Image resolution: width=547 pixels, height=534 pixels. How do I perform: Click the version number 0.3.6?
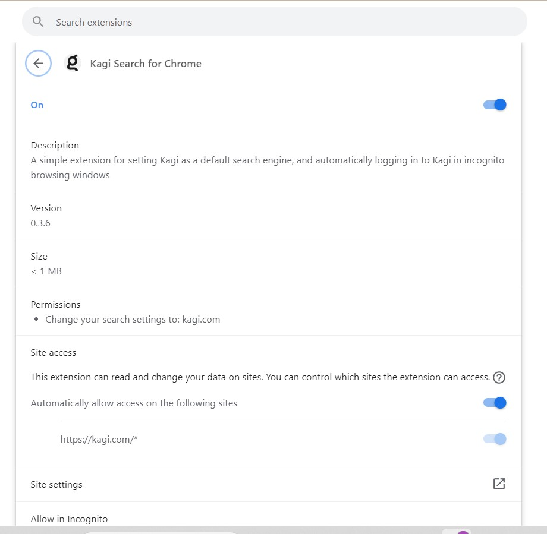pyautogui.click(x=40, y=223)
